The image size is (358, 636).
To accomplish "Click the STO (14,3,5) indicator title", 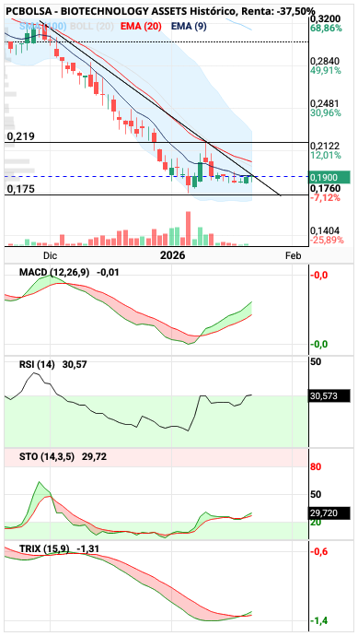I will pyautogui.click(x=47, y=457).
